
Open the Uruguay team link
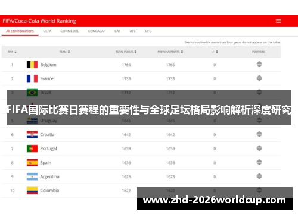click(x=49, y=121)
